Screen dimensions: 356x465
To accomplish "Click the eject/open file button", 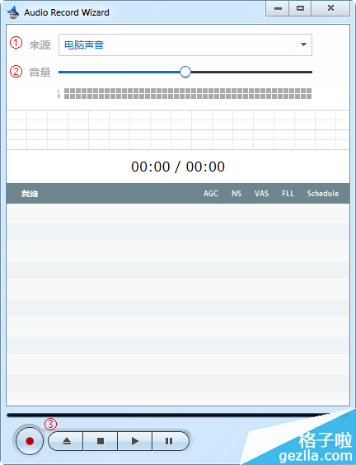I will pos(66,441).
